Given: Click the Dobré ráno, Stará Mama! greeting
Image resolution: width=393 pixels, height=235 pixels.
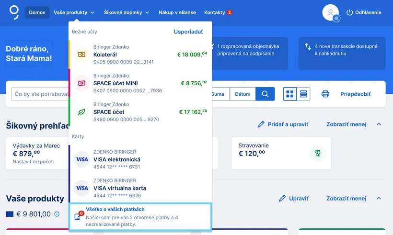Looking at the screenshot, I should coord(29,53).
